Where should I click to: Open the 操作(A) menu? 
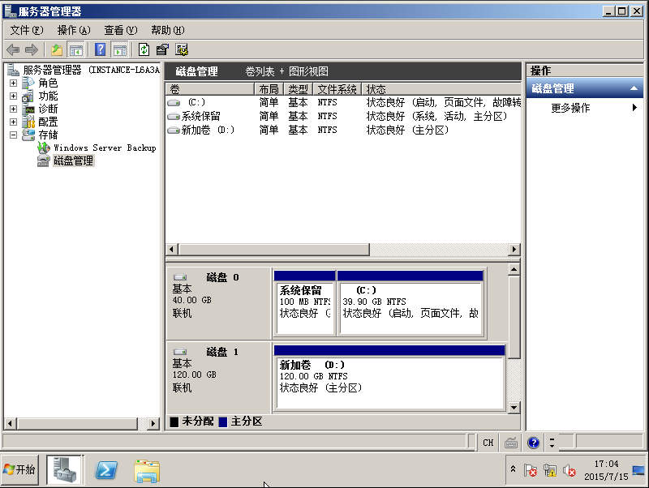click(x=74, y=30)
